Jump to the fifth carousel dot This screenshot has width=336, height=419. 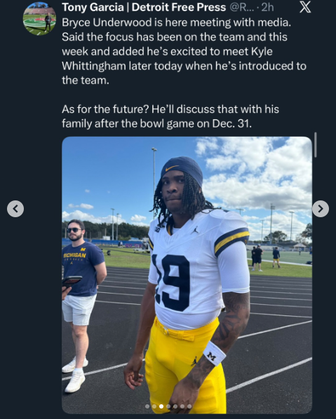tap(175, 406)
